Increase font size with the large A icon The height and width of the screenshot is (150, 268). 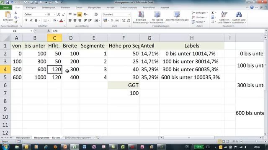click(x=59, y=15)
